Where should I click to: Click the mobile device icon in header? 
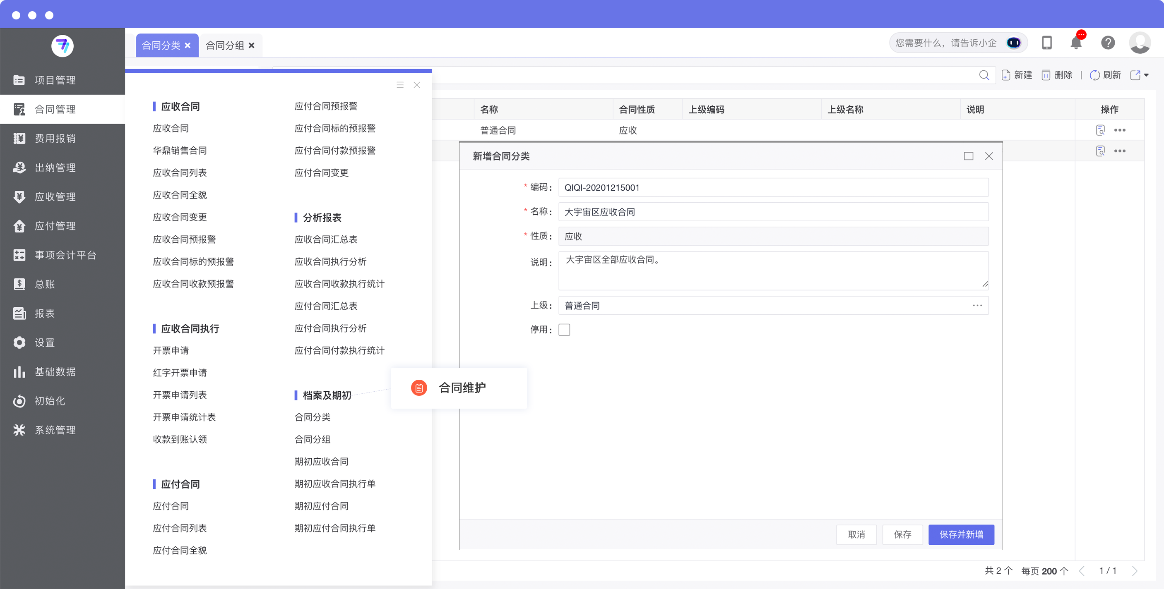pyautogui.click(x=1046, y=43)
